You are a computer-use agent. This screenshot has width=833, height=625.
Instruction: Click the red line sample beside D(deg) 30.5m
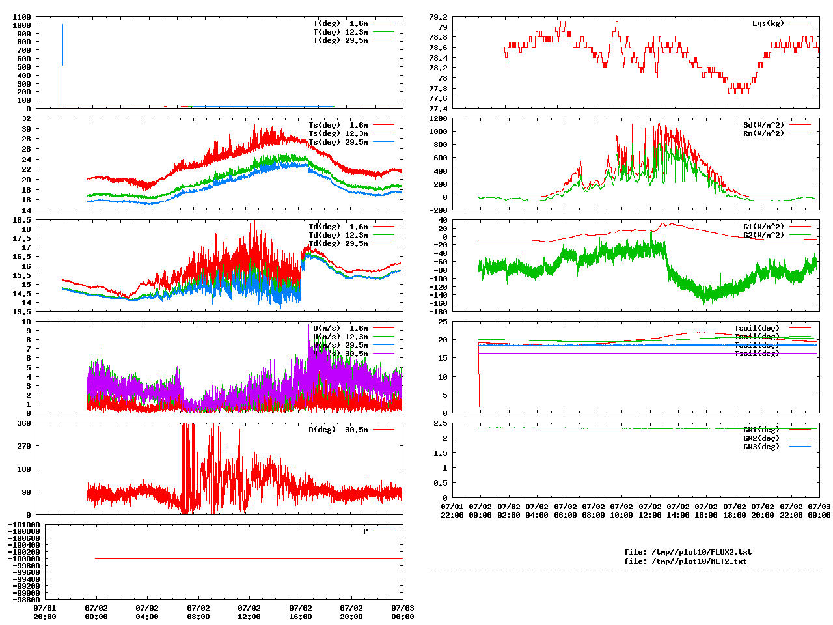point(384,430)
